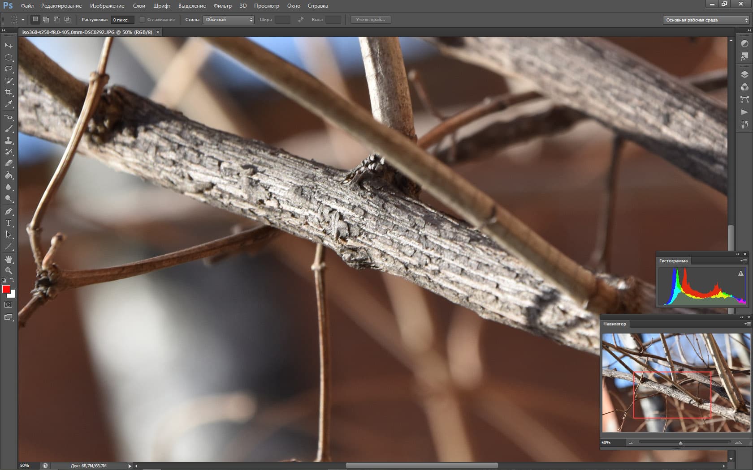Select the Line tool
753x470 pixels.
(x=9, y=246)
